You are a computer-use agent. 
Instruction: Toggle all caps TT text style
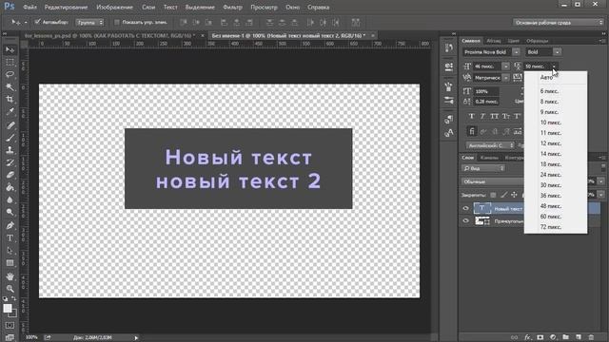click(494, 116)
